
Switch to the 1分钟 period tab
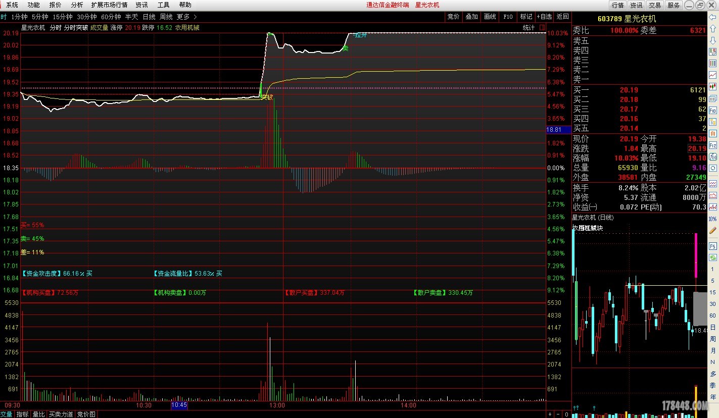[x=19, y=17]
